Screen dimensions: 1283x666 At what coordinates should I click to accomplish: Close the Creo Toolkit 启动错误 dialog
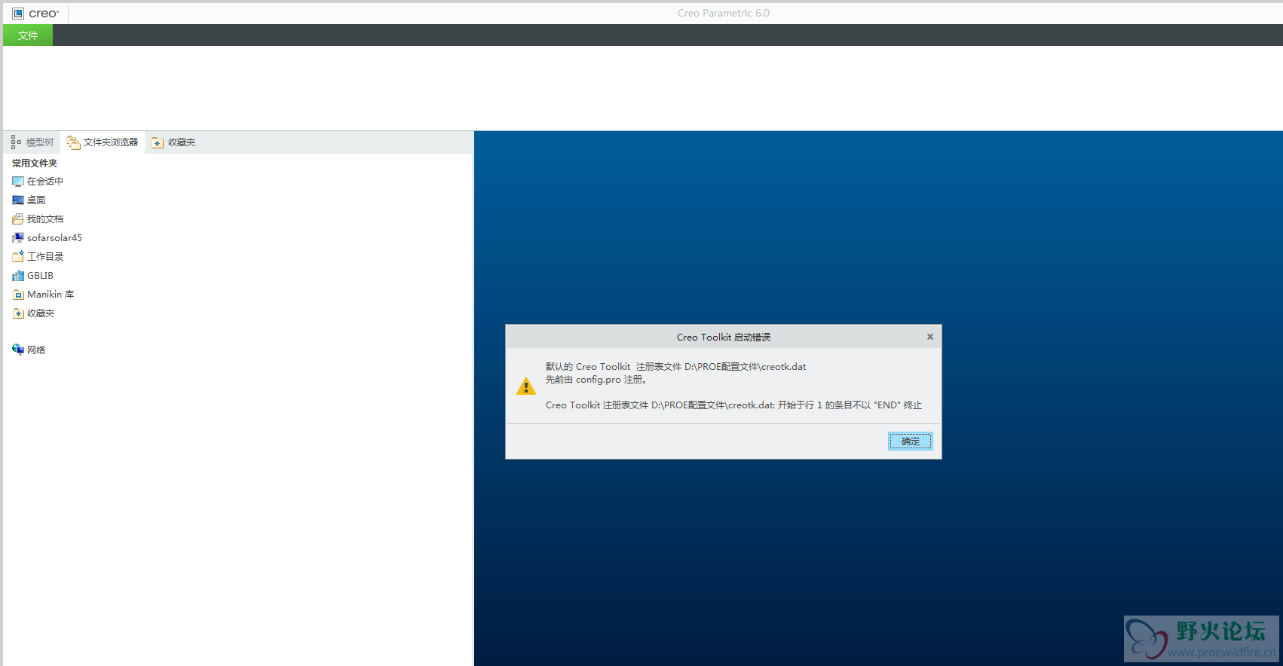coord(930,337)
